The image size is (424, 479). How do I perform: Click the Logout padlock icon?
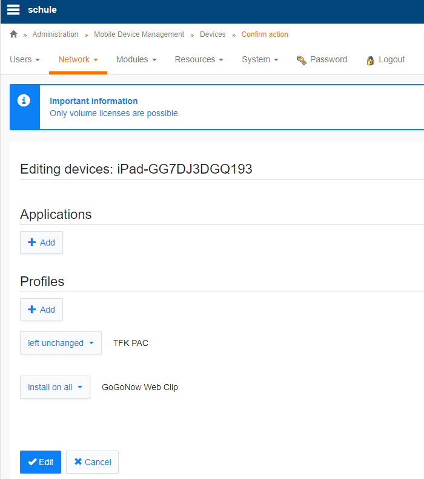(370, 60)
